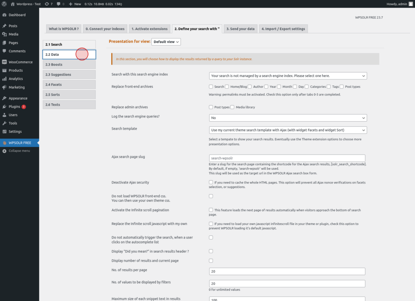Check the Author archive checkbox
This screenshot has height=301, width=415.
(250, 86)
